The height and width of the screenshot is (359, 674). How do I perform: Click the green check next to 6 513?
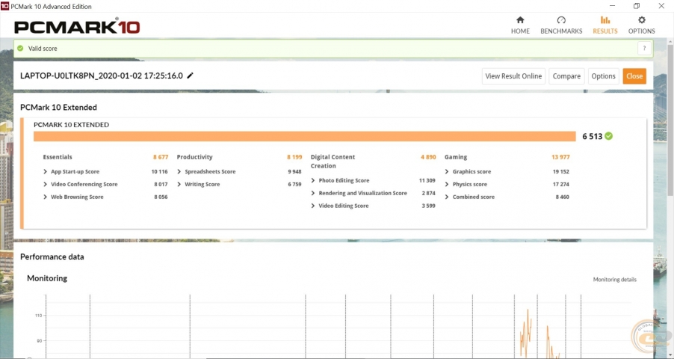[609, 136]
